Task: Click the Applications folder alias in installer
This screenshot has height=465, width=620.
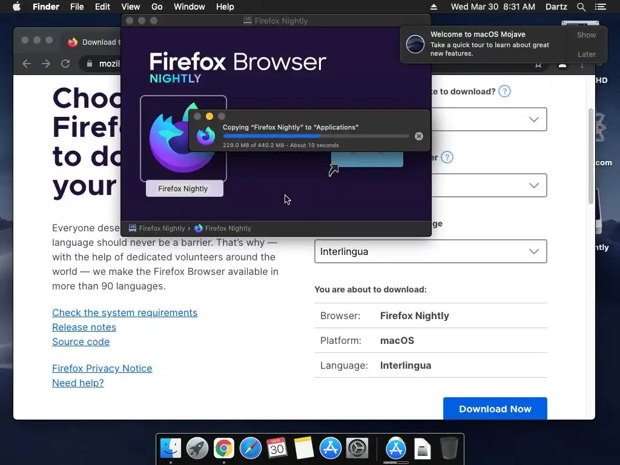Action: point(367,161)
